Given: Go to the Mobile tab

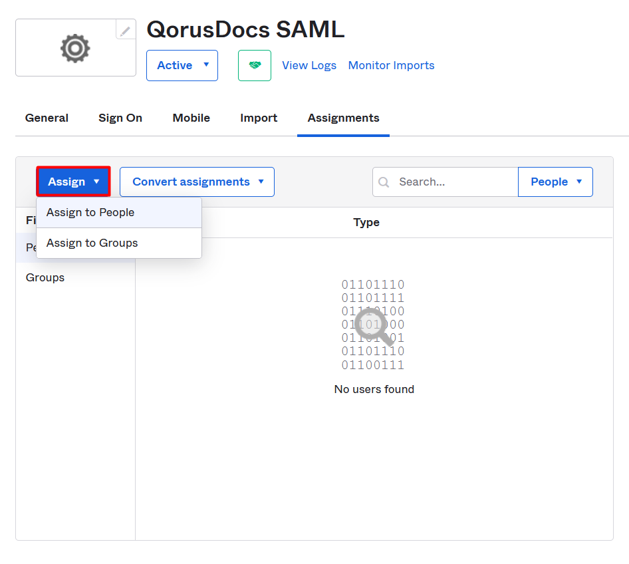Looking at the screenshot, I should (191, 118).
